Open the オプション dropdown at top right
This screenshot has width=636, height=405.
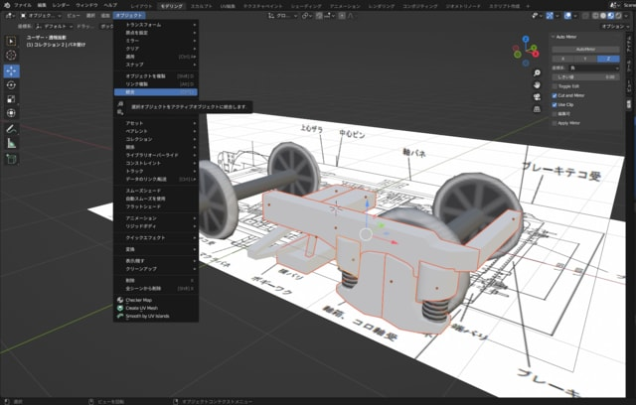(615, 27)
